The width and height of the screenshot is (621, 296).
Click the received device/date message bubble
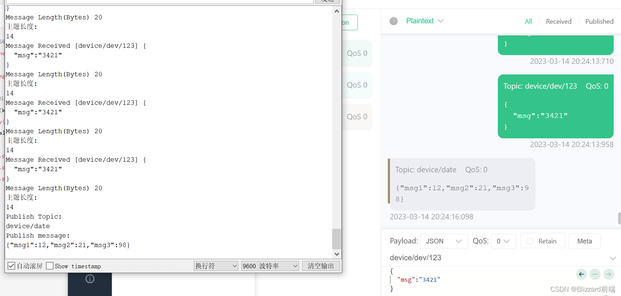(x=462, y=184)
